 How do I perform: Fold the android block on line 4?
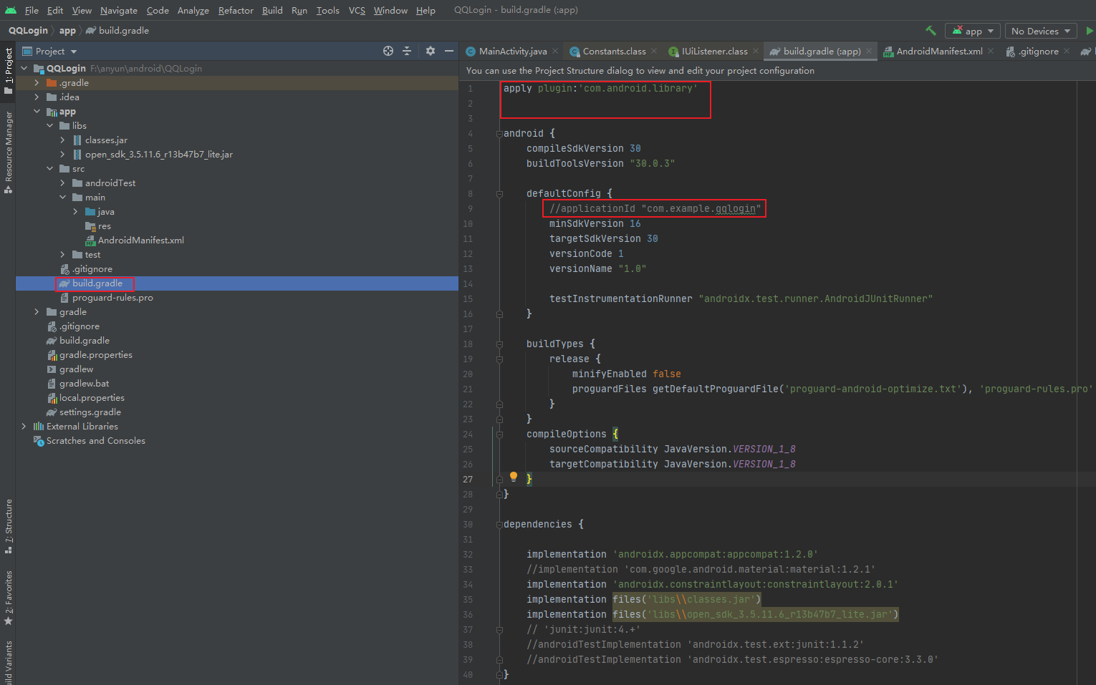pos(499,134)
